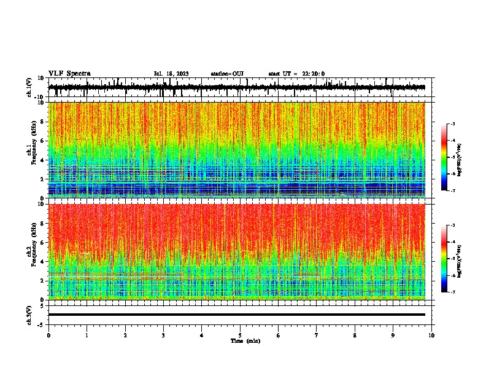Image resolution: width=486 pixels, height=376 pixels.
Task: Click the "-3" label on ch.2 color scale
Action: (x=453, y=225)
